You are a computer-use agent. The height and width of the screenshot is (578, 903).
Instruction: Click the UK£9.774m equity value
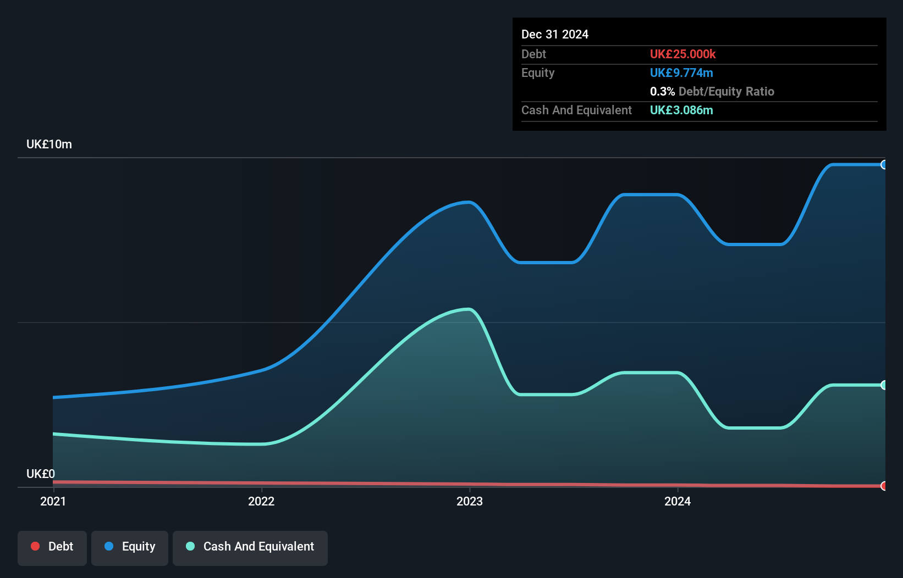point(681,73)
